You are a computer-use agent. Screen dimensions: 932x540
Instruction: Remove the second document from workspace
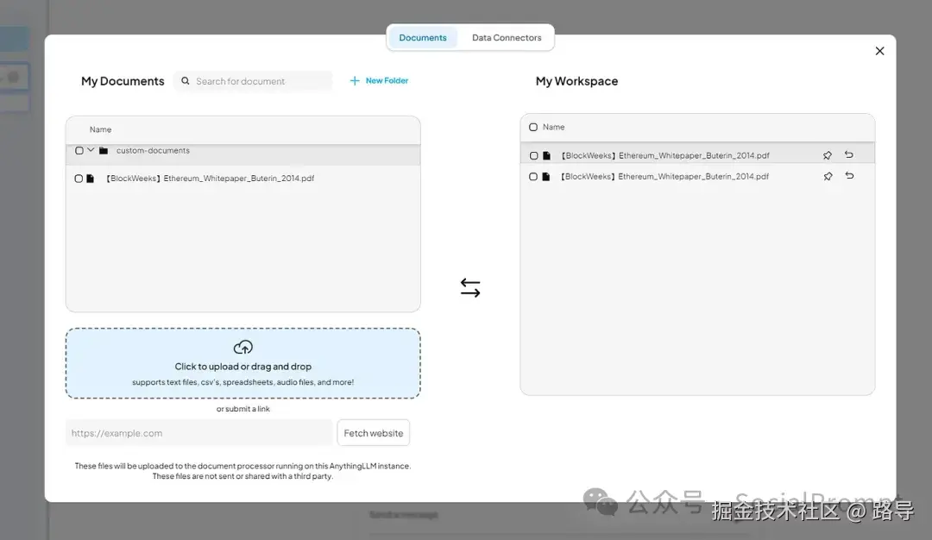(849, 175)
